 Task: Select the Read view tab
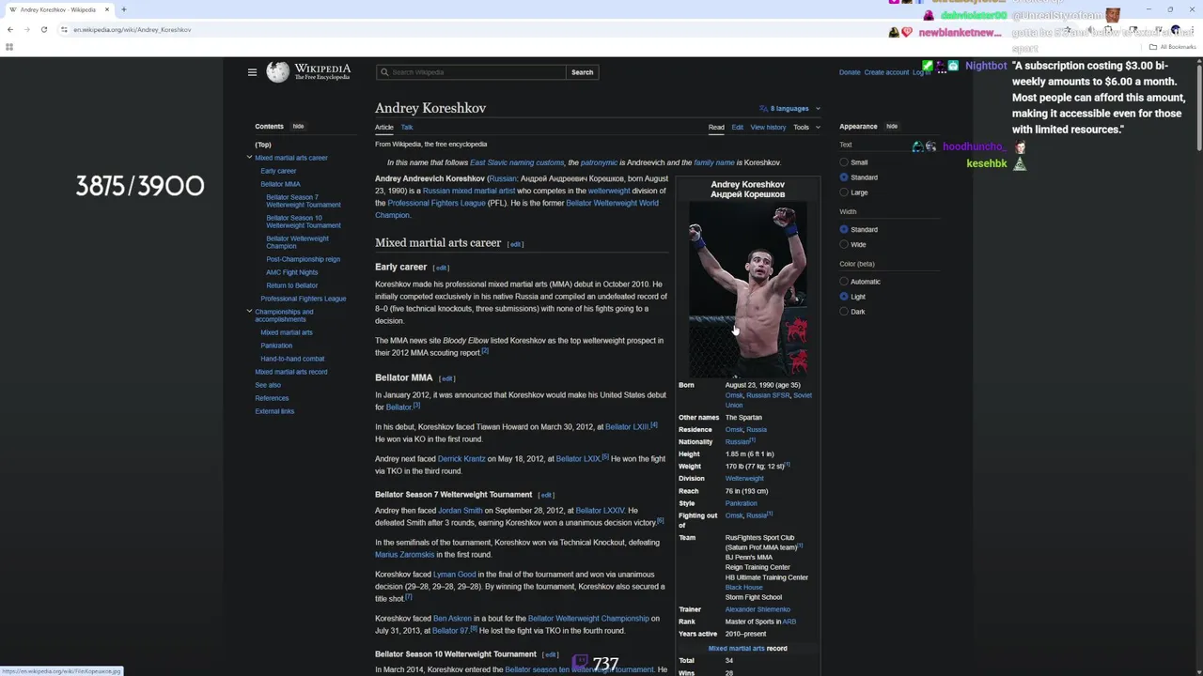pyautogui.click(x=716, y=127)
